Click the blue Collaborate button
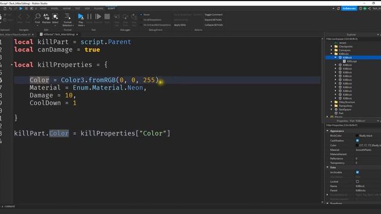This screenshot has height=214, width=381. point(349,8)
